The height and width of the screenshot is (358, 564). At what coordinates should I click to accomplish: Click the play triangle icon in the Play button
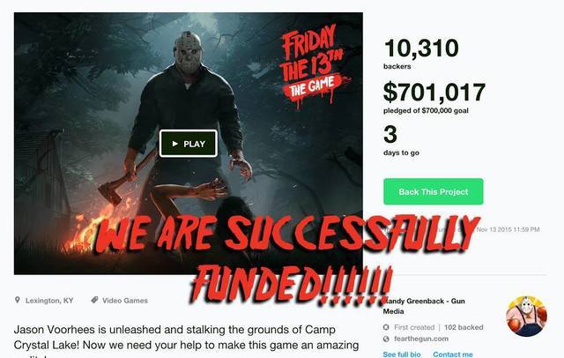point(175,144)
